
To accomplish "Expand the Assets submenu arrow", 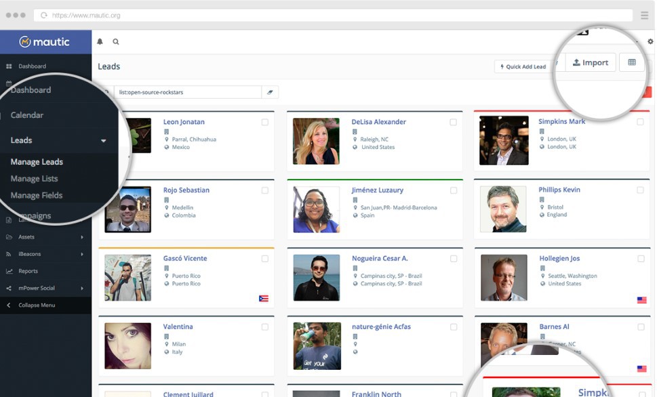I will 82,237.
